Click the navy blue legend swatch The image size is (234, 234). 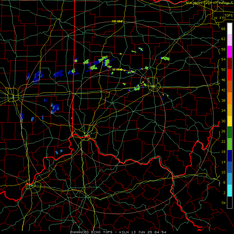pyautogui.click(x=230, y=156)
